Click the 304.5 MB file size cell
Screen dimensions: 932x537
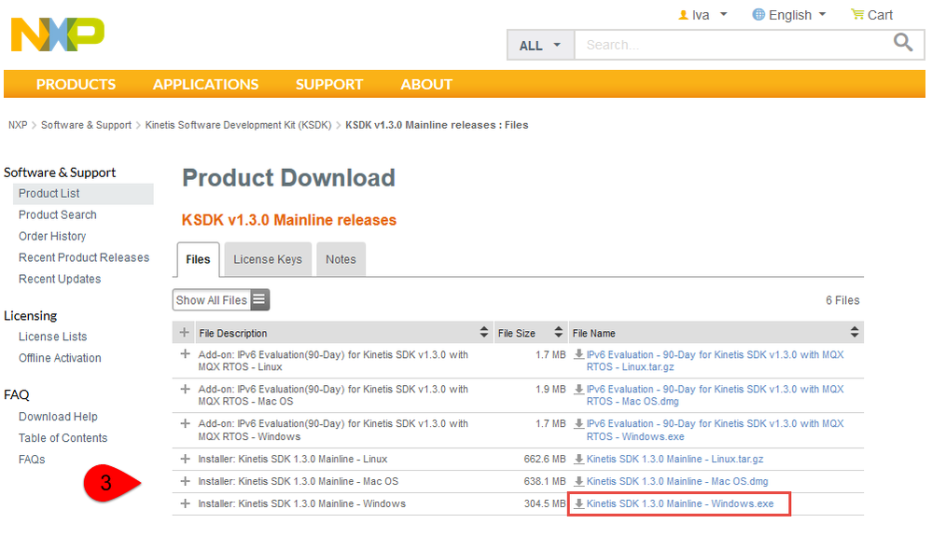pyautogui.click(x=545, y=503)
